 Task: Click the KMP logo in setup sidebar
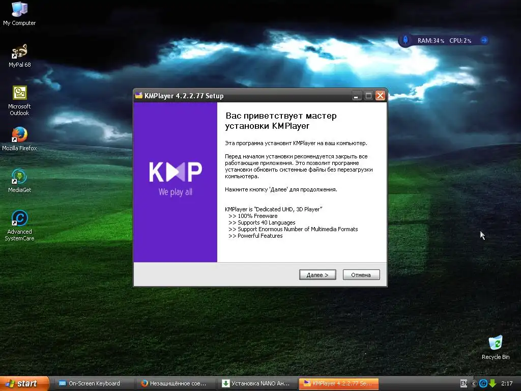176,172
